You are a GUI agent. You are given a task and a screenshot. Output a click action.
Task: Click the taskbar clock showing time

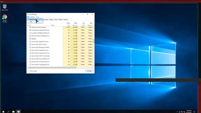point(189,112)
